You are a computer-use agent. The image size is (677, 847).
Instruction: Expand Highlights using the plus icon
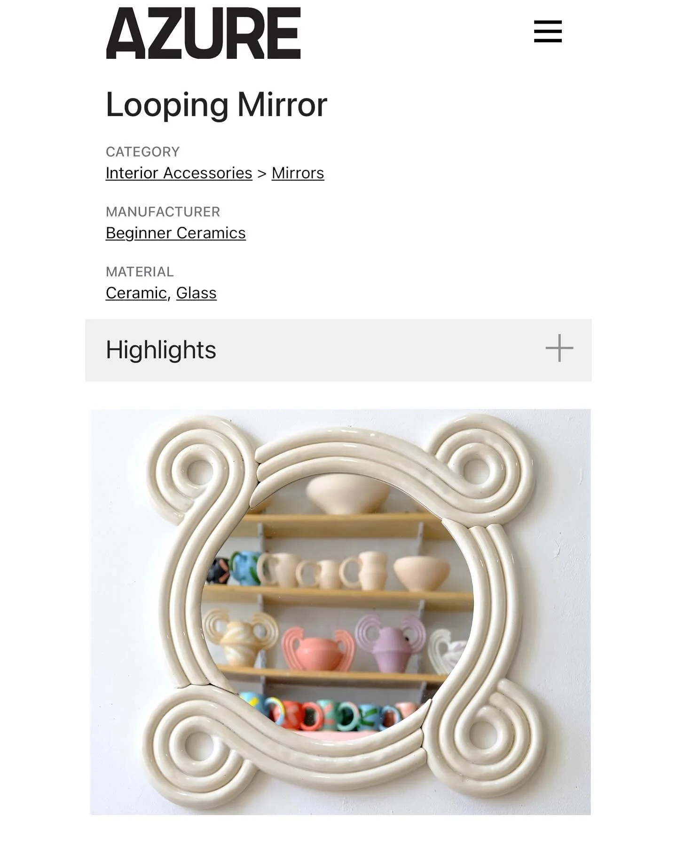[x=559, y=348]
